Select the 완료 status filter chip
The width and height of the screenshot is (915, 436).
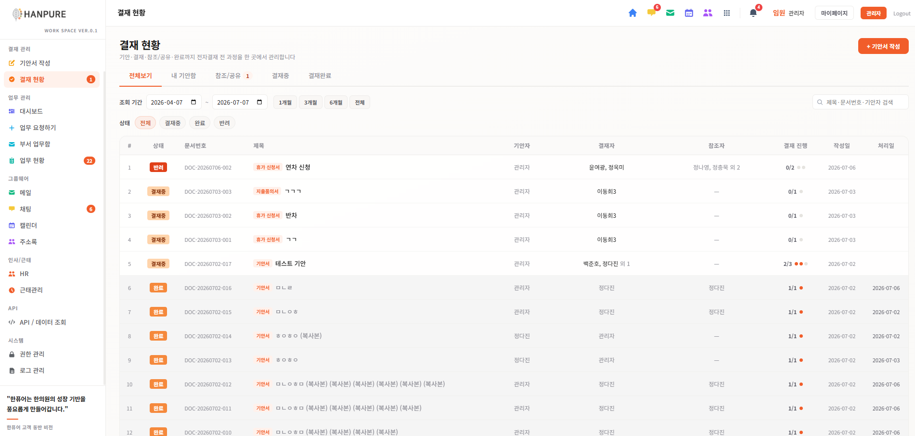pyautogui.click(x=200, y=123)
